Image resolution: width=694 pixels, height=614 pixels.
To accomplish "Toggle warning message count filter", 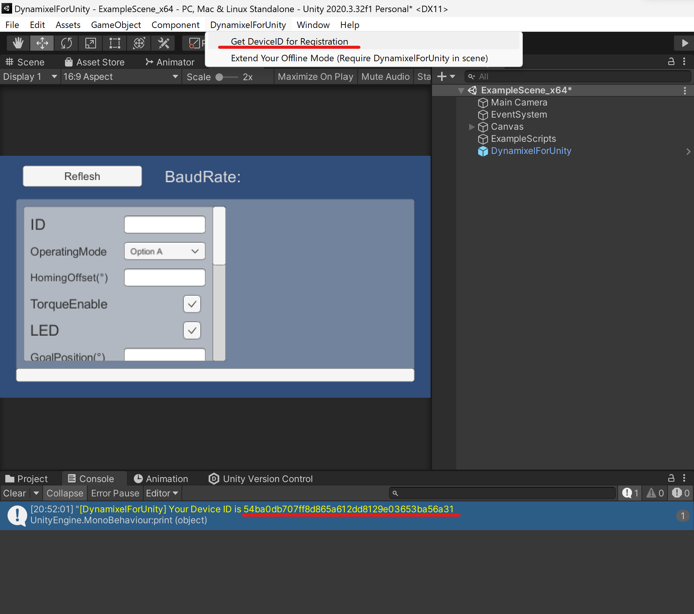I will [x=655, y=493].
